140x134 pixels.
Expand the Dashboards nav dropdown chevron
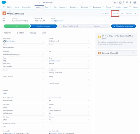pyautogui.click(x=103, y=7)
